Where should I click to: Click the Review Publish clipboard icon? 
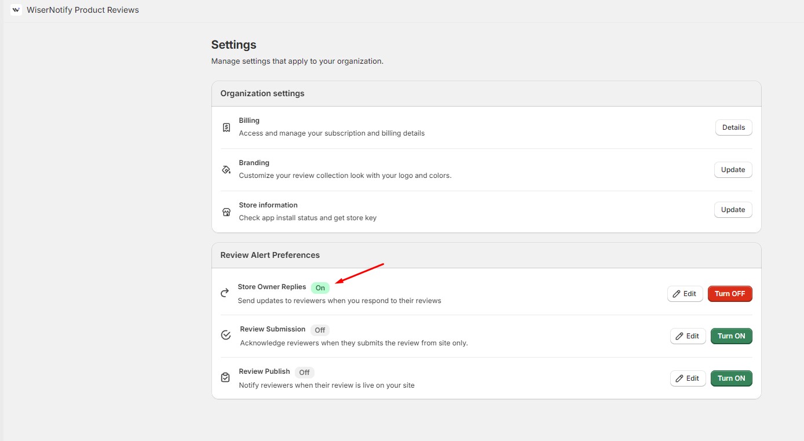pos(225,378)
